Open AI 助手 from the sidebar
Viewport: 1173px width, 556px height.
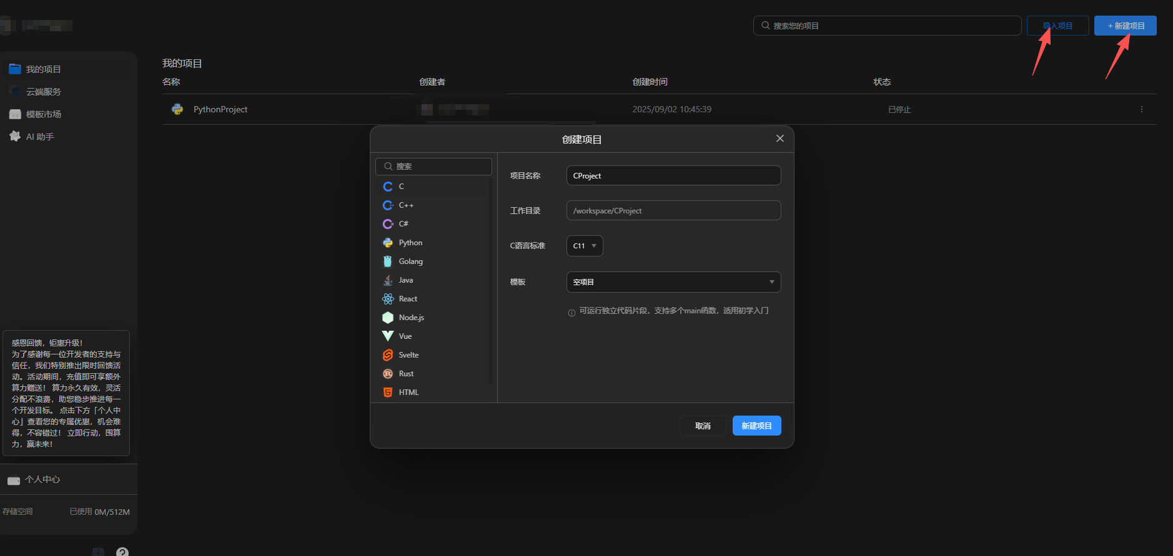click(39, 137)
